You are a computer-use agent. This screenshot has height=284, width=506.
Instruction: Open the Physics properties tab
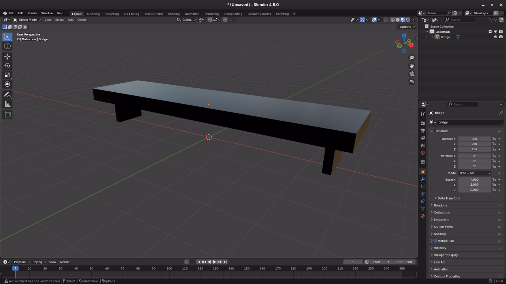pos(423,194)
